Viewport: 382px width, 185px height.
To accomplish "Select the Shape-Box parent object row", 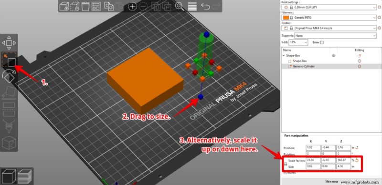I will [x=331, y=56].
